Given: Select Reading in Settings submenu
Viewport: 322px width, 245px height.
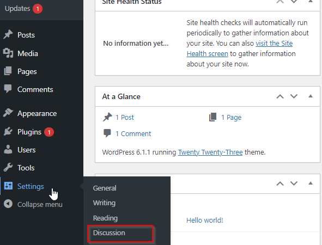Looking at the screenshot, I should point(105,218).
